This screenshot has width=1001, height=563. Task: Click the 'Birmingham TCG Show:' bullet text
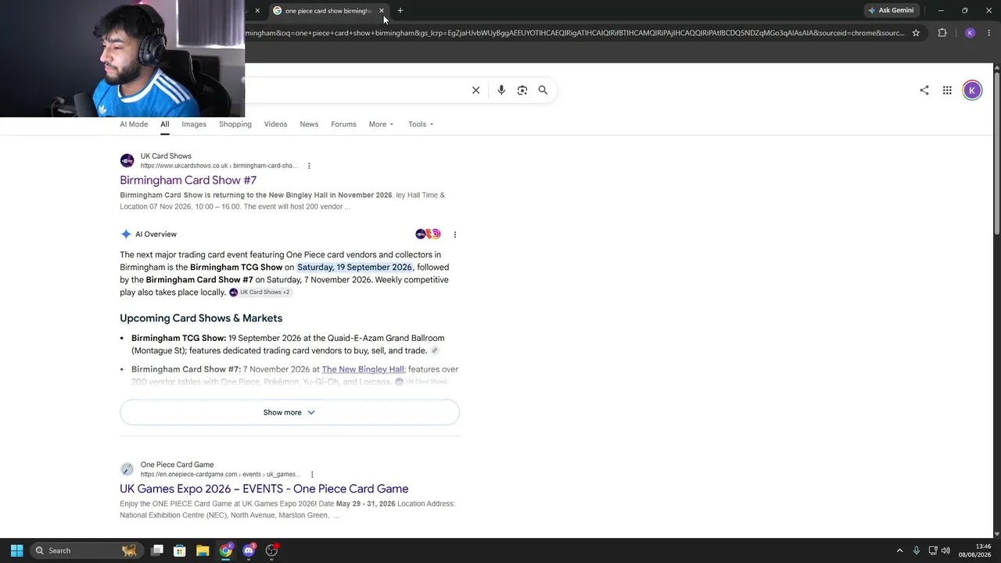178,339
